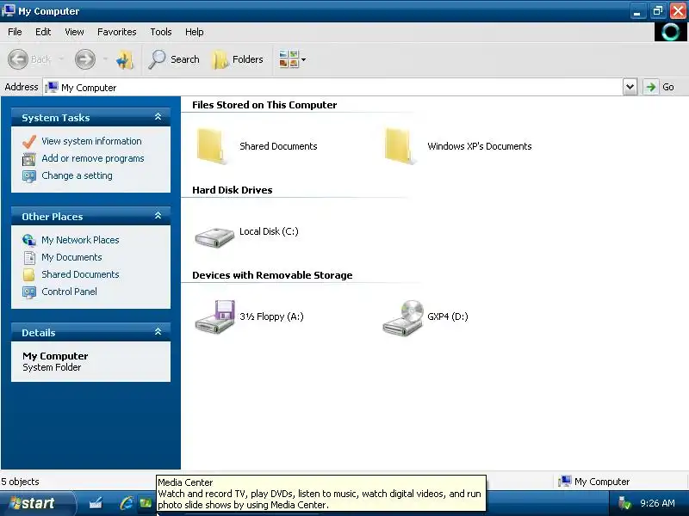Click the My Documents page icon
The height and width of the screenshot is (516, 689).
click(x=29, y=257)
